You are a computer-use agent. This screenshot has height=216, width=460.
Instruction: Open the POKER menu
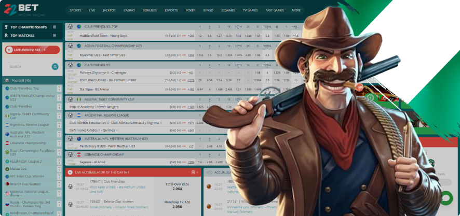click(191, 10)
